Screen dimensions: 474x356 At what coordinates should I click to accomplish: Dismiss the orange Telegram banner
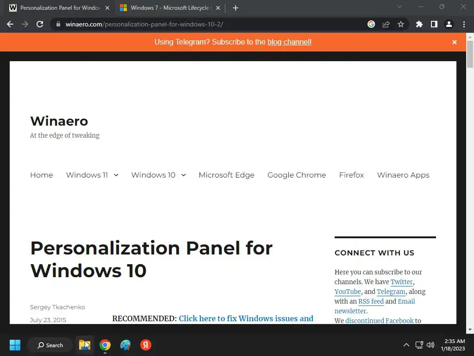pyautogui.click(x=455, y=42)
